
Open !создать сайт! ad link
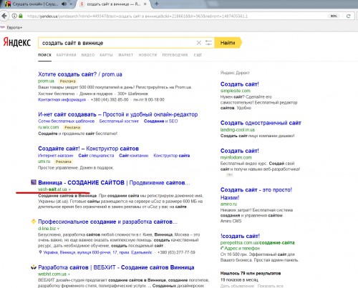click(240, 236)
